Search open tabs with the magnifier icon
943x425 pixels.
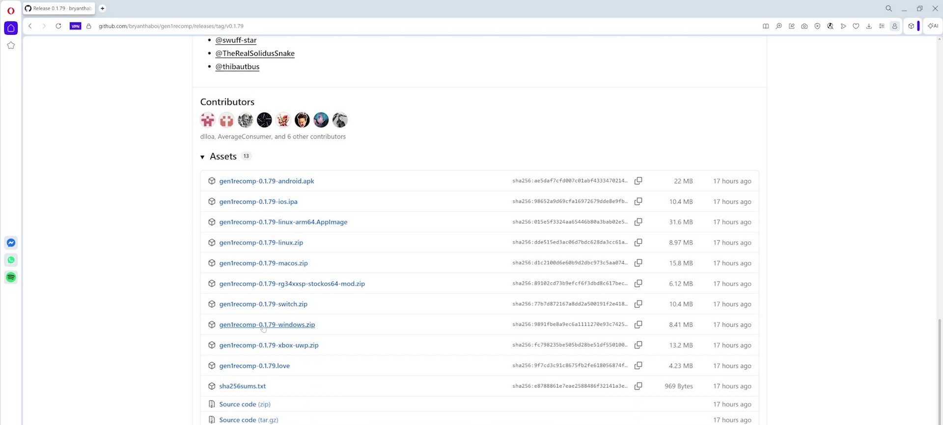(888, 8)
